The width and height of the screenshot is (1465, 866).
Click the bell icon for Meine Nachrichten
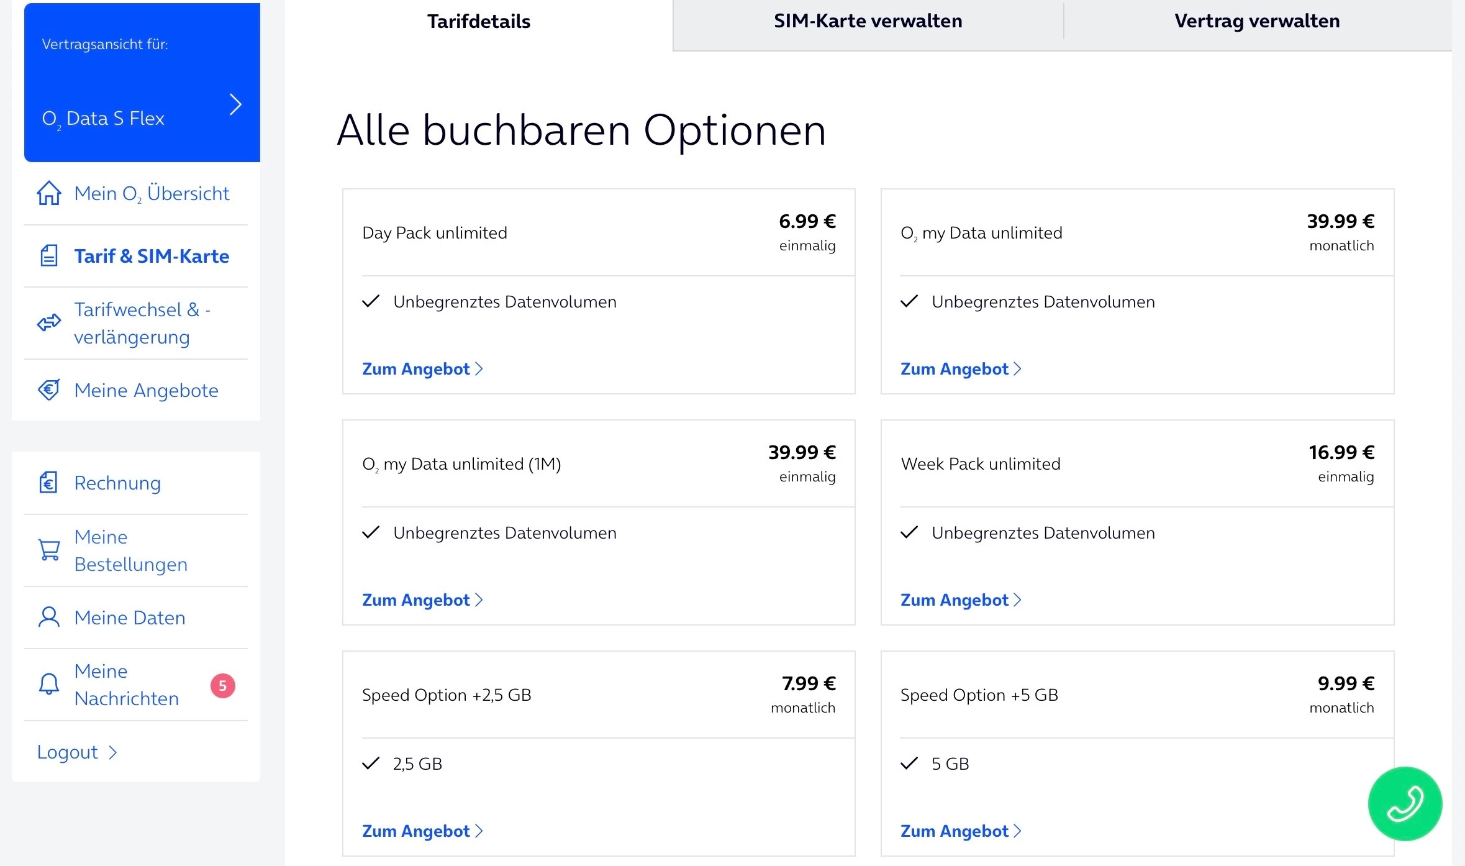tap(49, 685)
